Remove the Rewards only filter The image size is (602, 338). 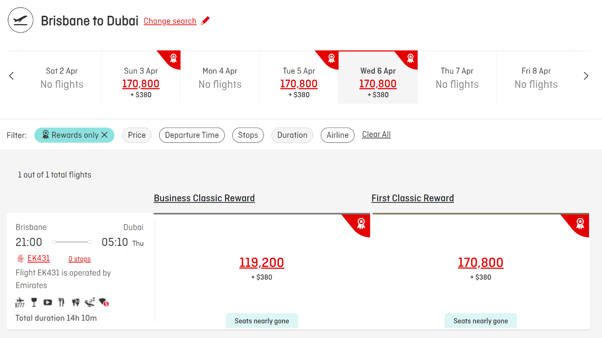(x=105, y=135)
